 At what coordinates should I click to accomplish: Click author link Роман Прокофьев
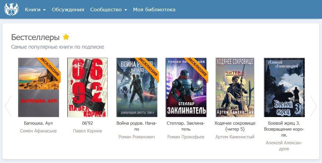186,137
